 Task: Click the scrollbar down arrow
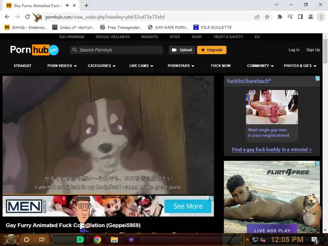pos(325,231)
